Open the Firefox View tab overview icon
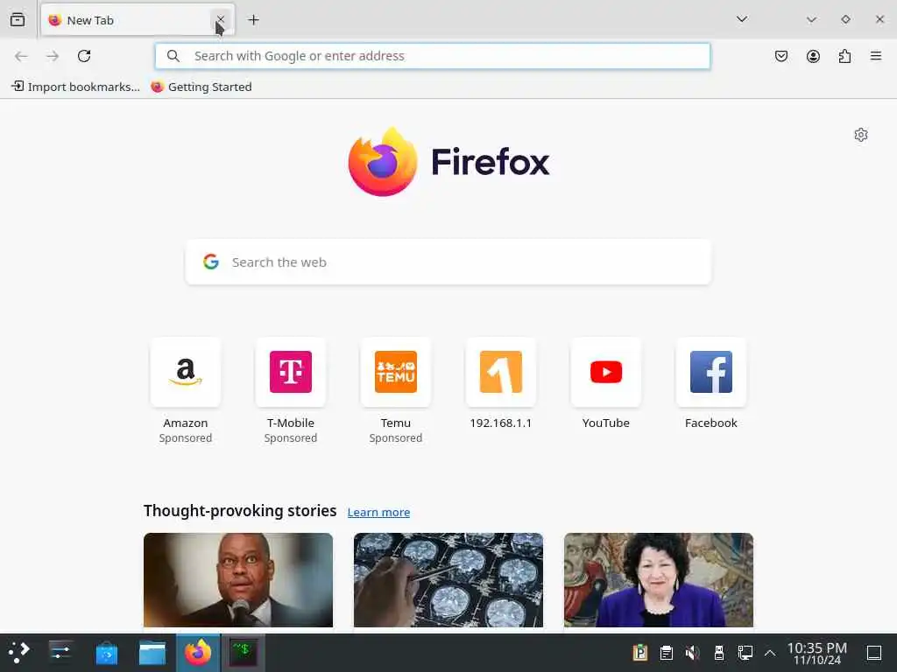Viewport: 897px width, 672px height. (x=18, y=20)
